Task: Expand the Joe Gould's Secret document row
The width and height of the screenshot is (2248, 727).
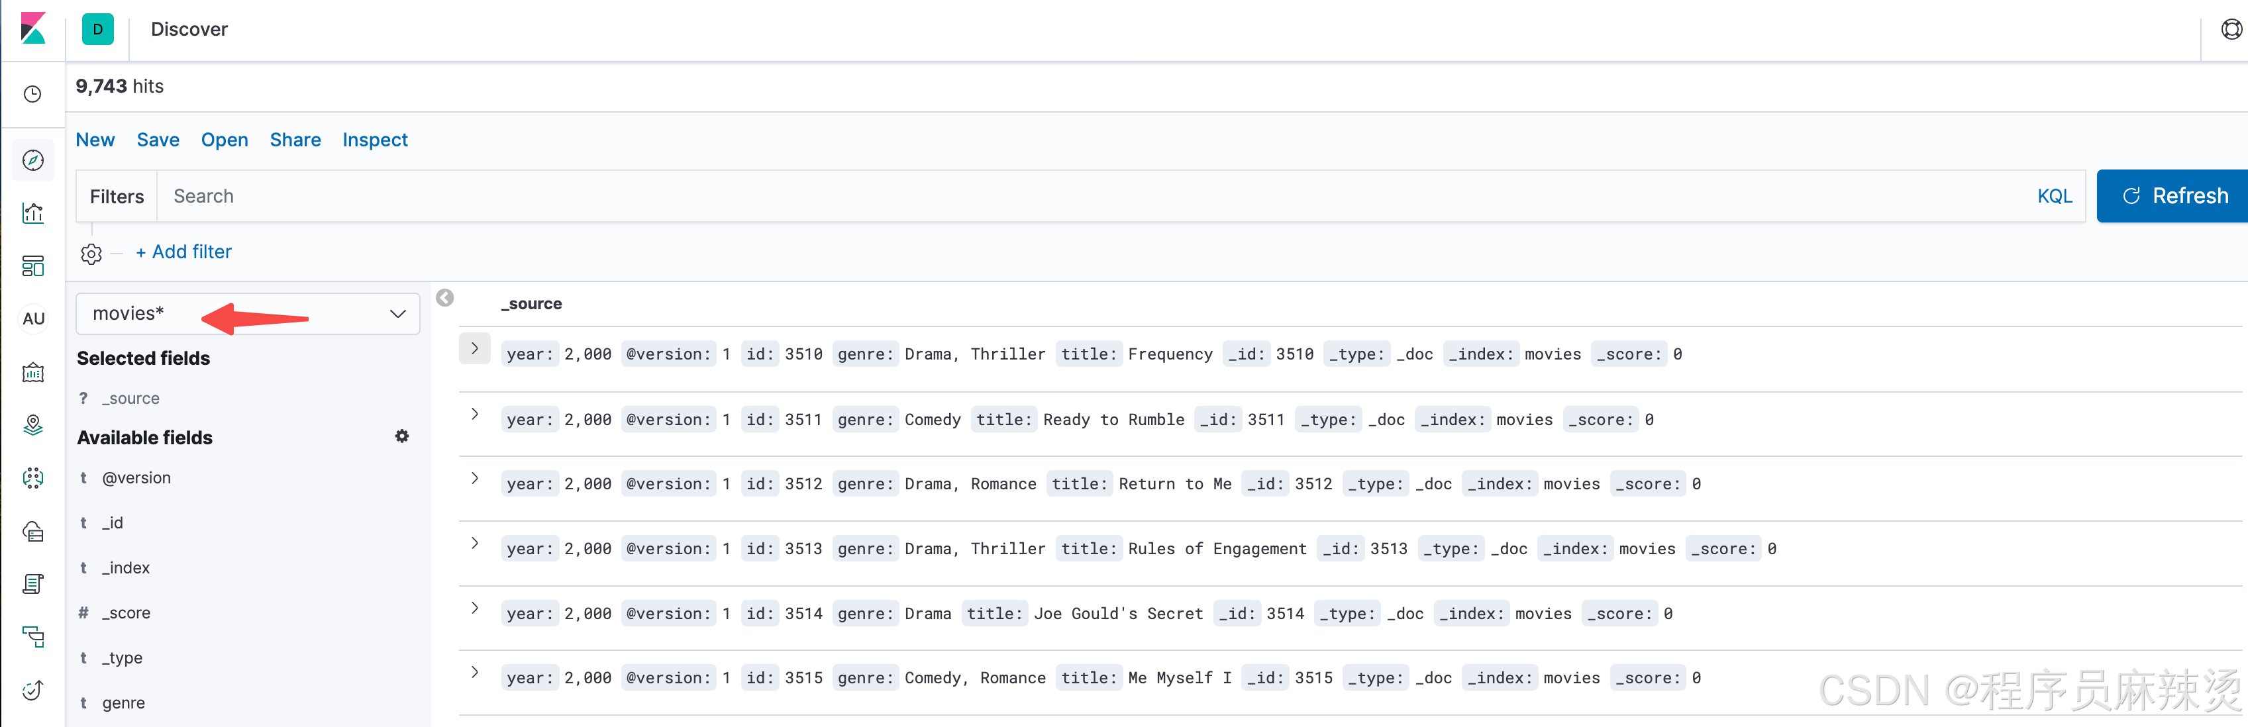Action: [x=475, y=607]
